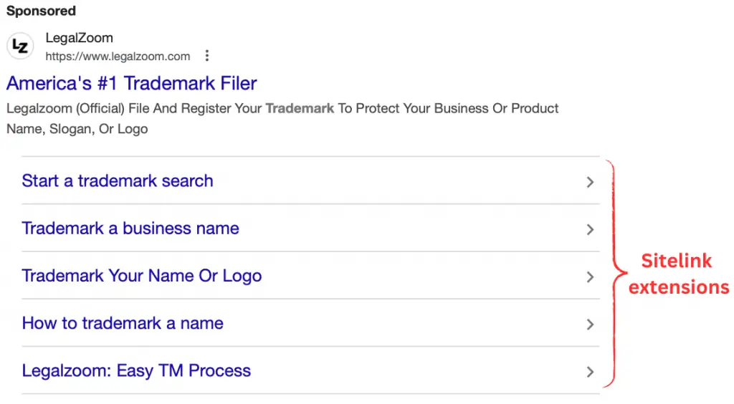
Task: Open "How to trademark a name" sitelink text
Action: click(123, 323)
